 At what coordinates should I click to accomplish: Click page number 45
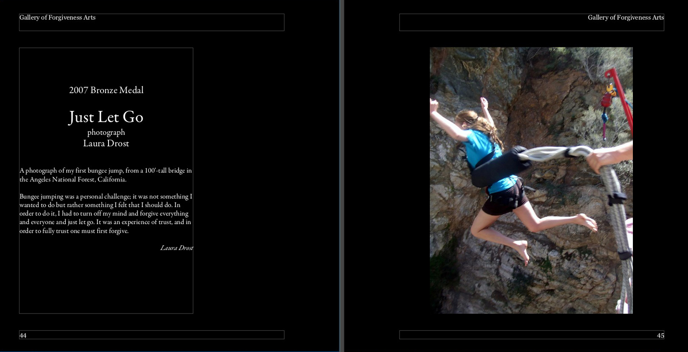(x=660, y=335)
